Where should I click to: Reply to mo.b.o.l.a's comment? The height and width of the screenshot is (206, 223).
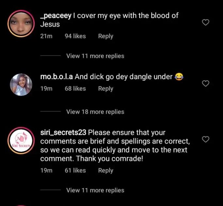tap(105, 89)
